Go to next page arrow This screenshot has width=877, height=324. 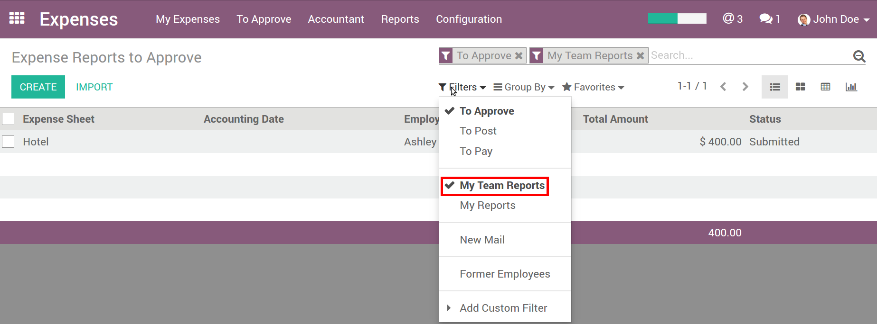745,87
